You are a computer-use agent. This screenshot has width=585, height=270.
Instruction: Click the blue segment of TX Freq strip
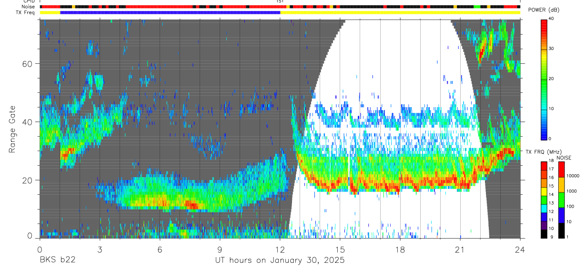[170, 12]
